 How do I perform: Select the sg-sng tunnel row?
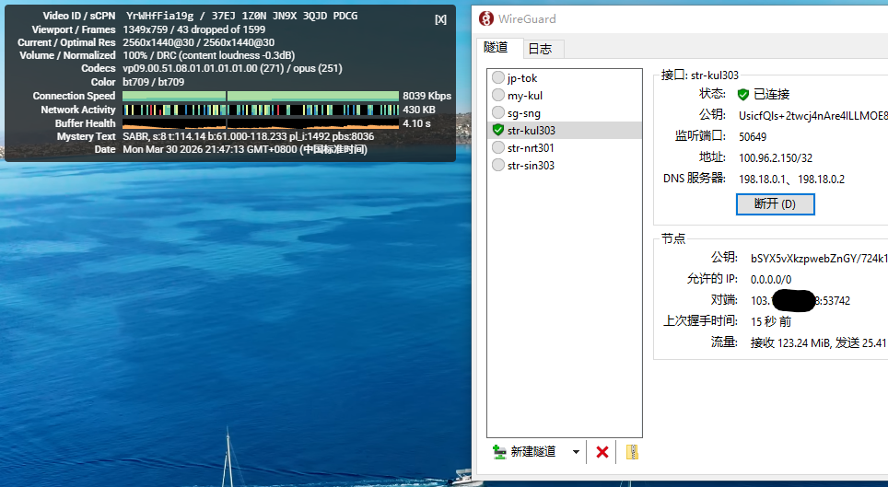[565, 112]
